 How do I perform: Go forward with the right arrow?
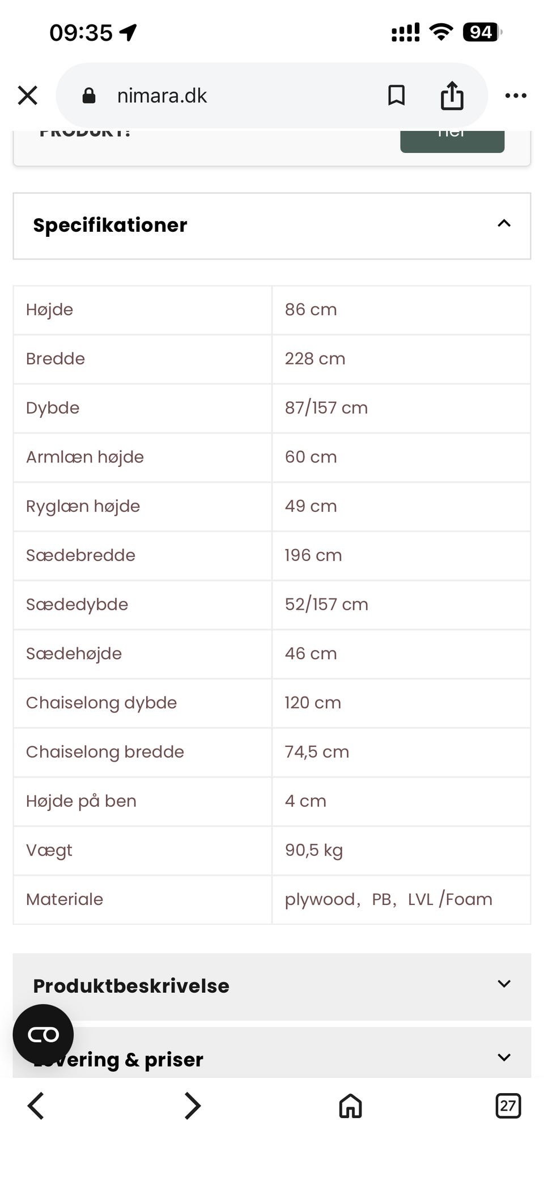point(193,1106)
